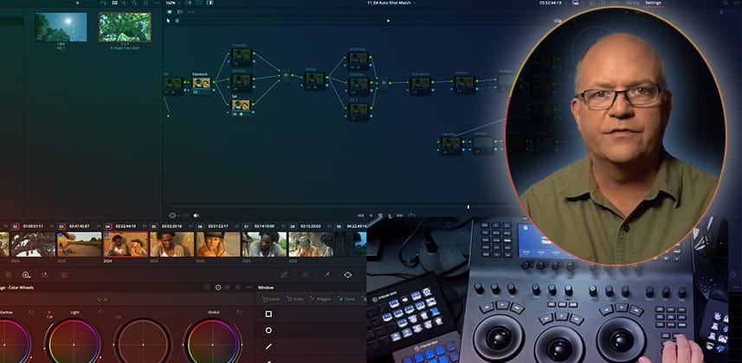The width and height of the screenshot is (742, 363).
Task: Add a Circle window
Action: (x=295, y=299)
